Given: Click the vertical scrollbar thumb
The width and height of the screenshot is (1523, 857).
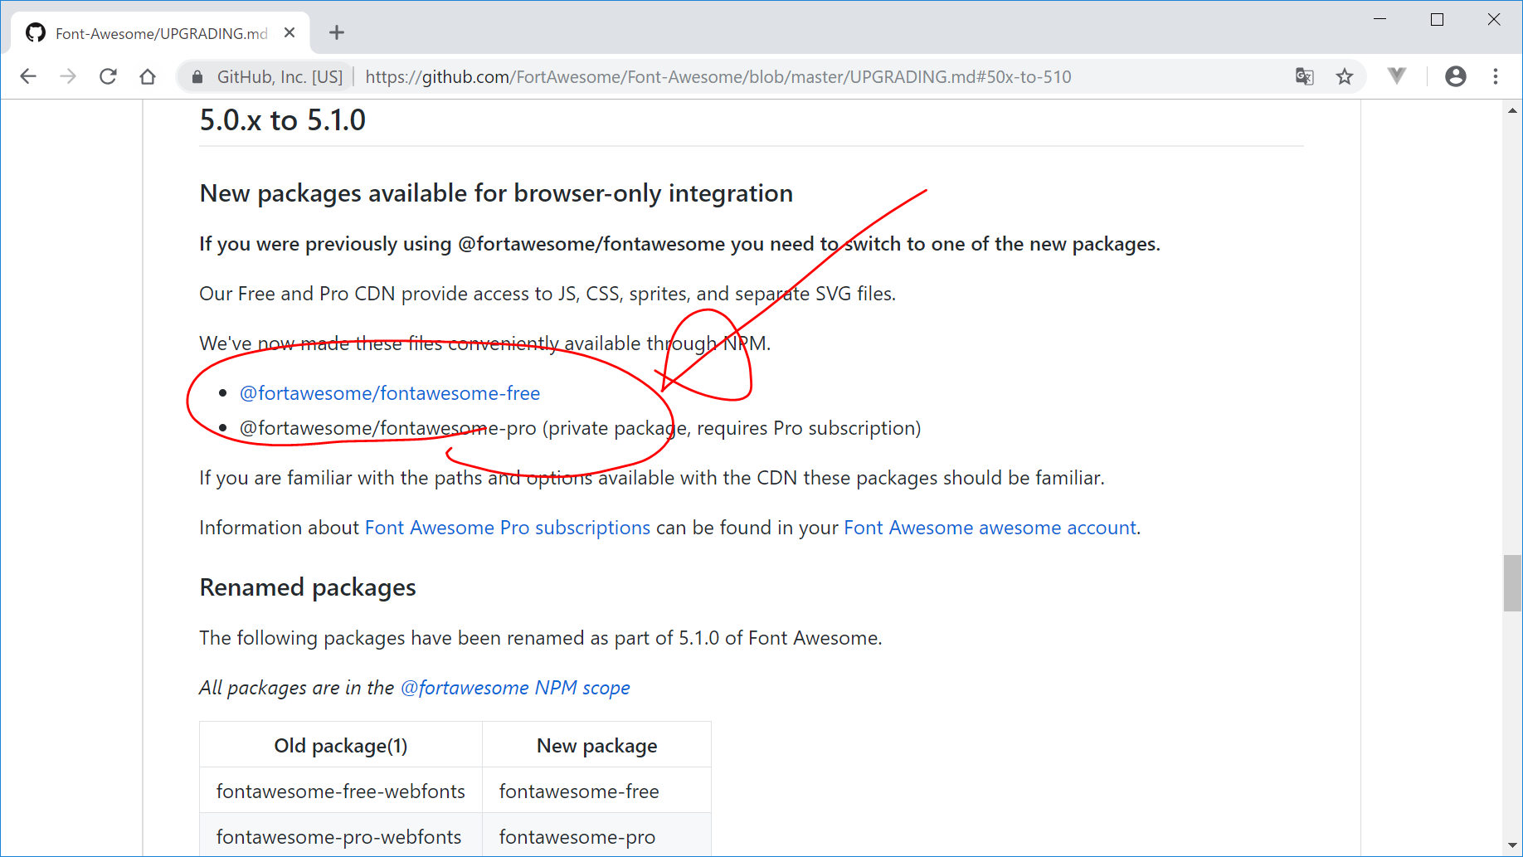Looking at the screenshot, I should 1512,583.
